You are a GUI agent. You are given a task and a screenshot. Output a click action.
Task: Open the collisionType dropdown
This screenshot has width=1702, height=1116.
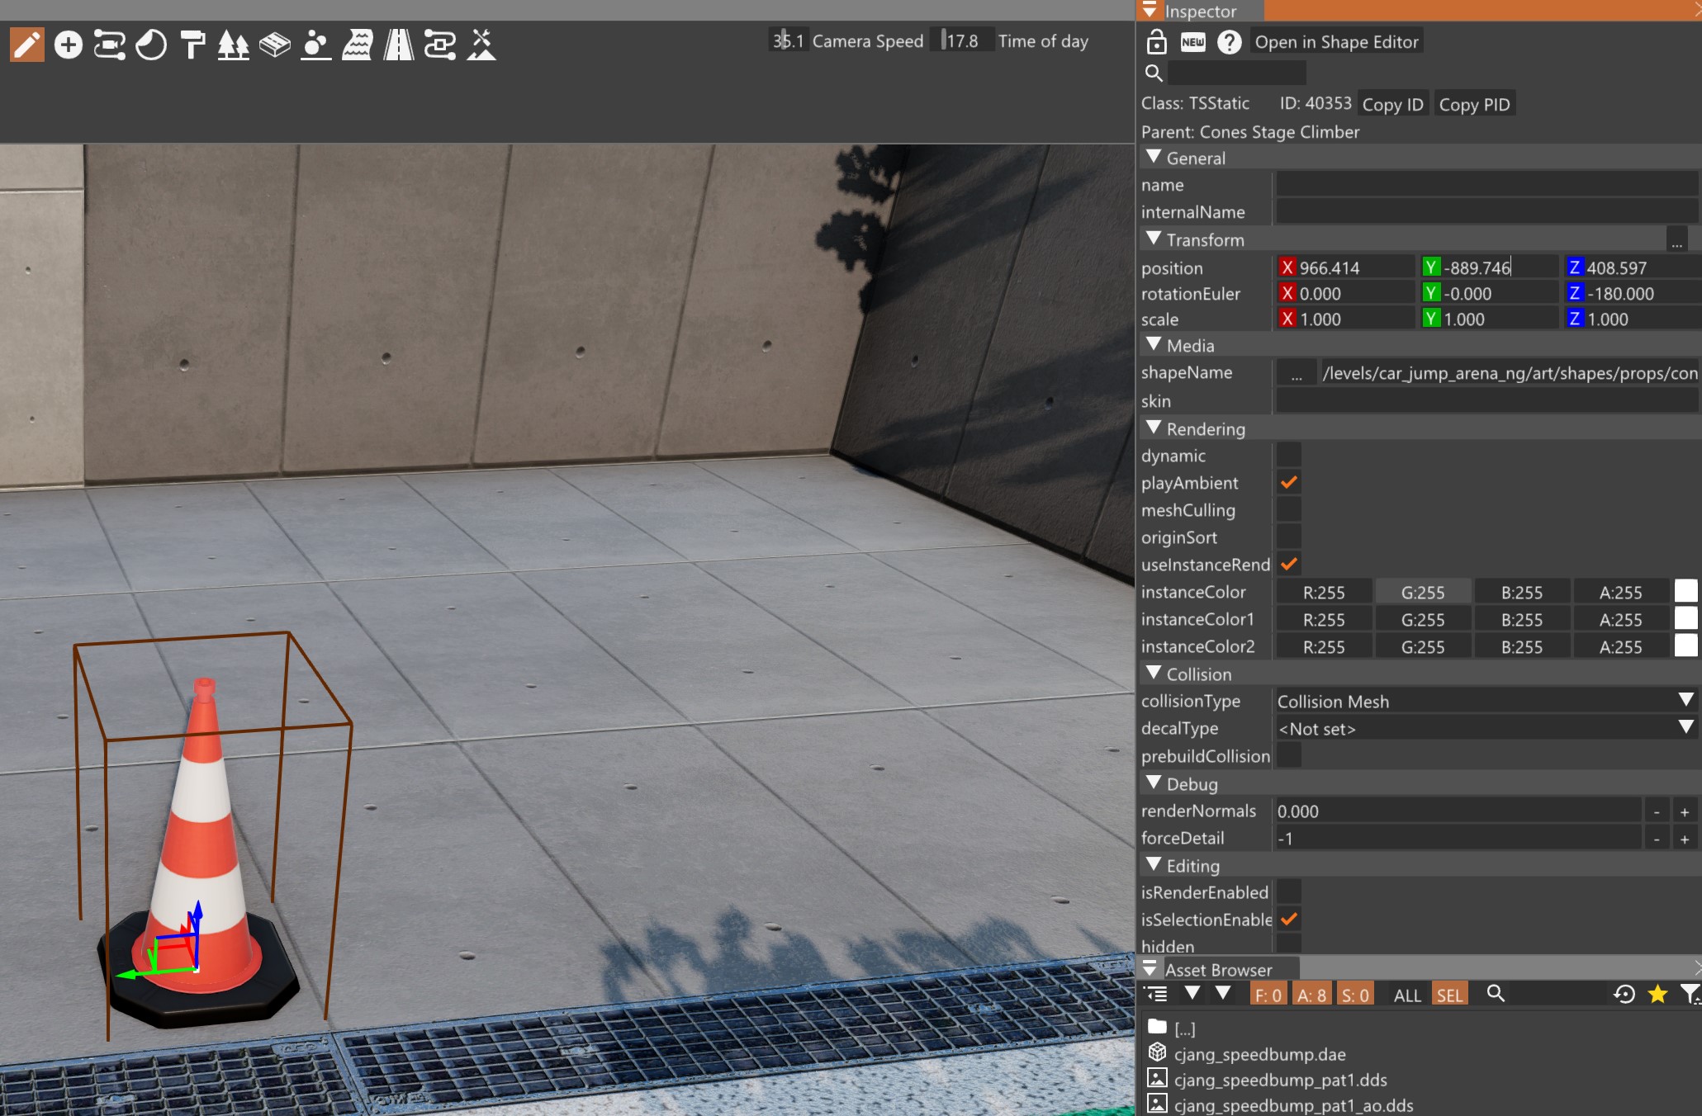pos(1484,702)
